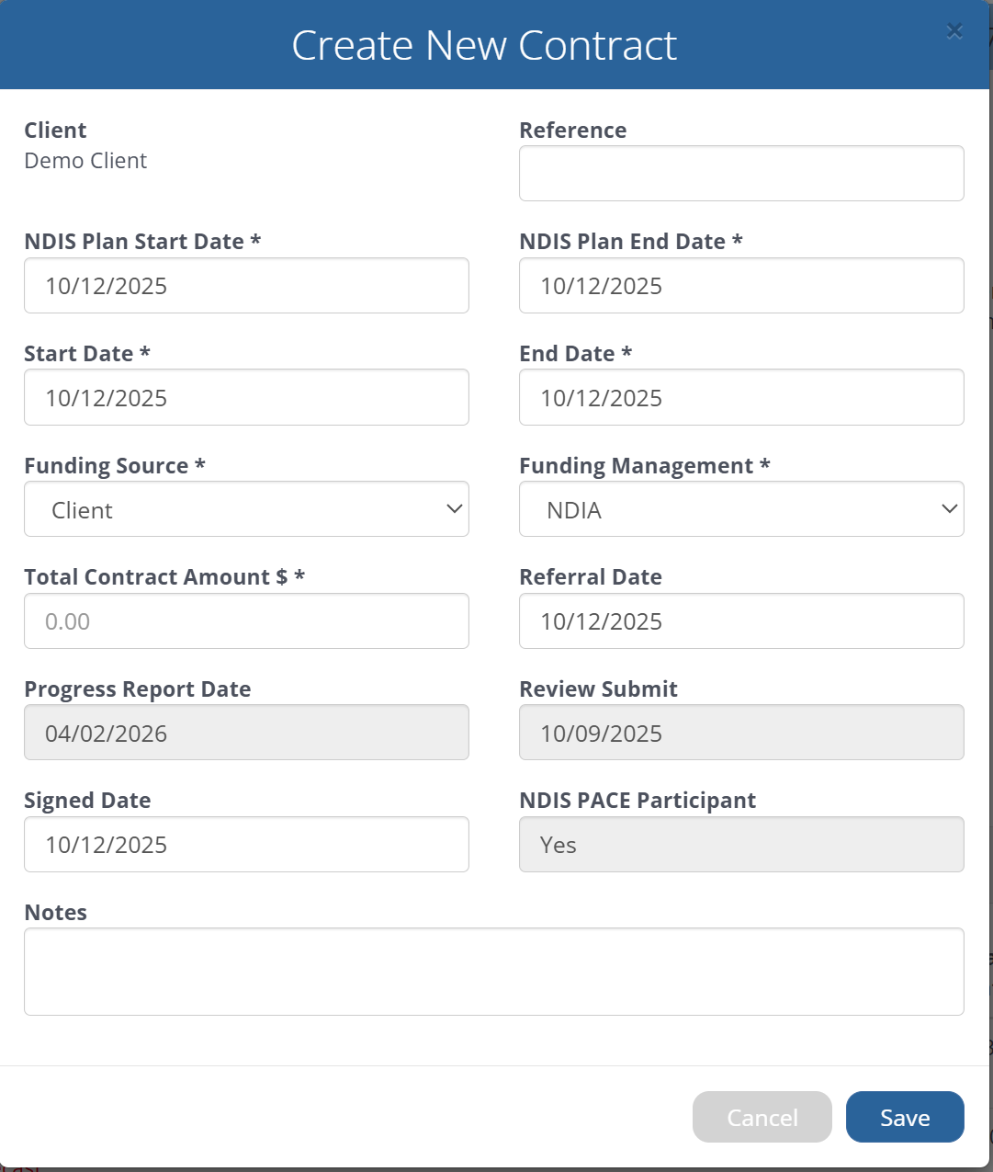This screenshot has height=1172, width=993.
Task: Focus the Reference text field
Action: 740,174
